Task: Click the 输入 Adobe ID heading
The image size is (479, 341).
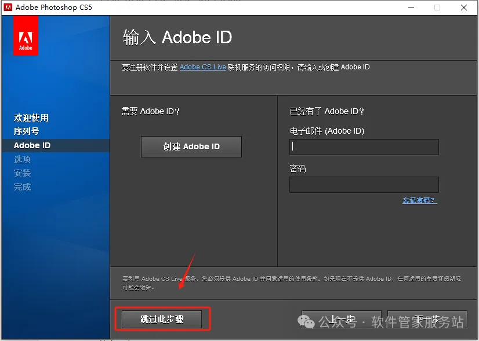Action: click(177, 37)
